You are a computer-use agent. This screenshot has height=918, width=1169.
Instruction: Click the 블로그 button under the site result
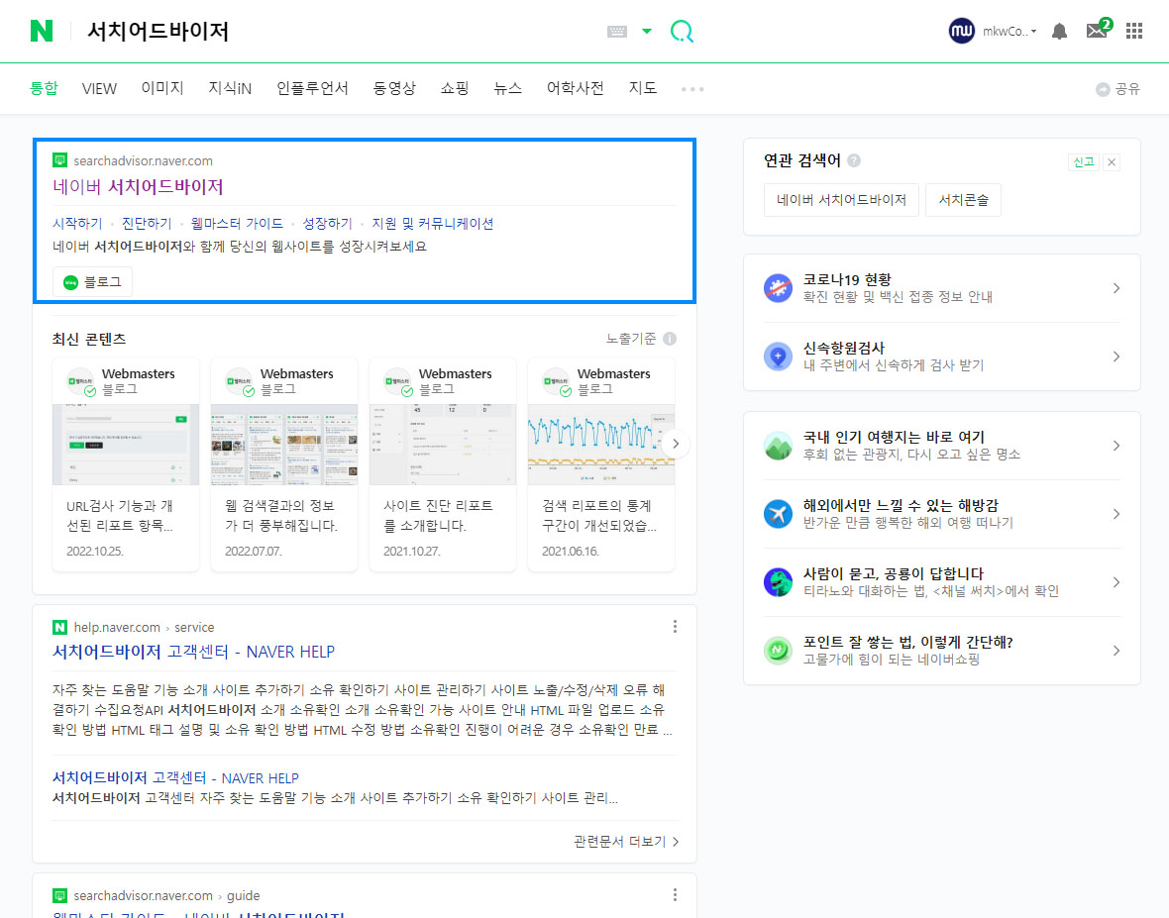(x=92, y=281)
